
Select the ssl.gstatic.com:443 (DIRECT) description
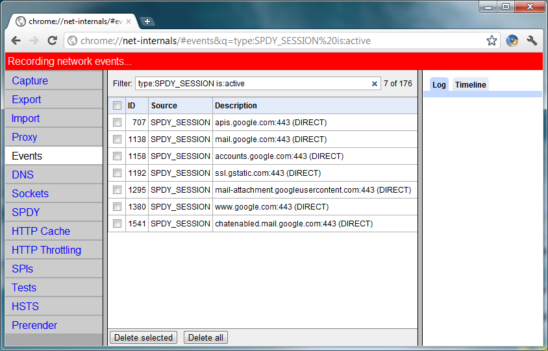click(268, 173)
